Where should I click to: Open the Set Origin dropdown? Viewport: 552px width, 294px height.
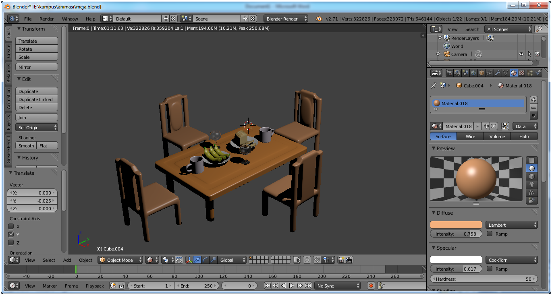coord(37,128)
